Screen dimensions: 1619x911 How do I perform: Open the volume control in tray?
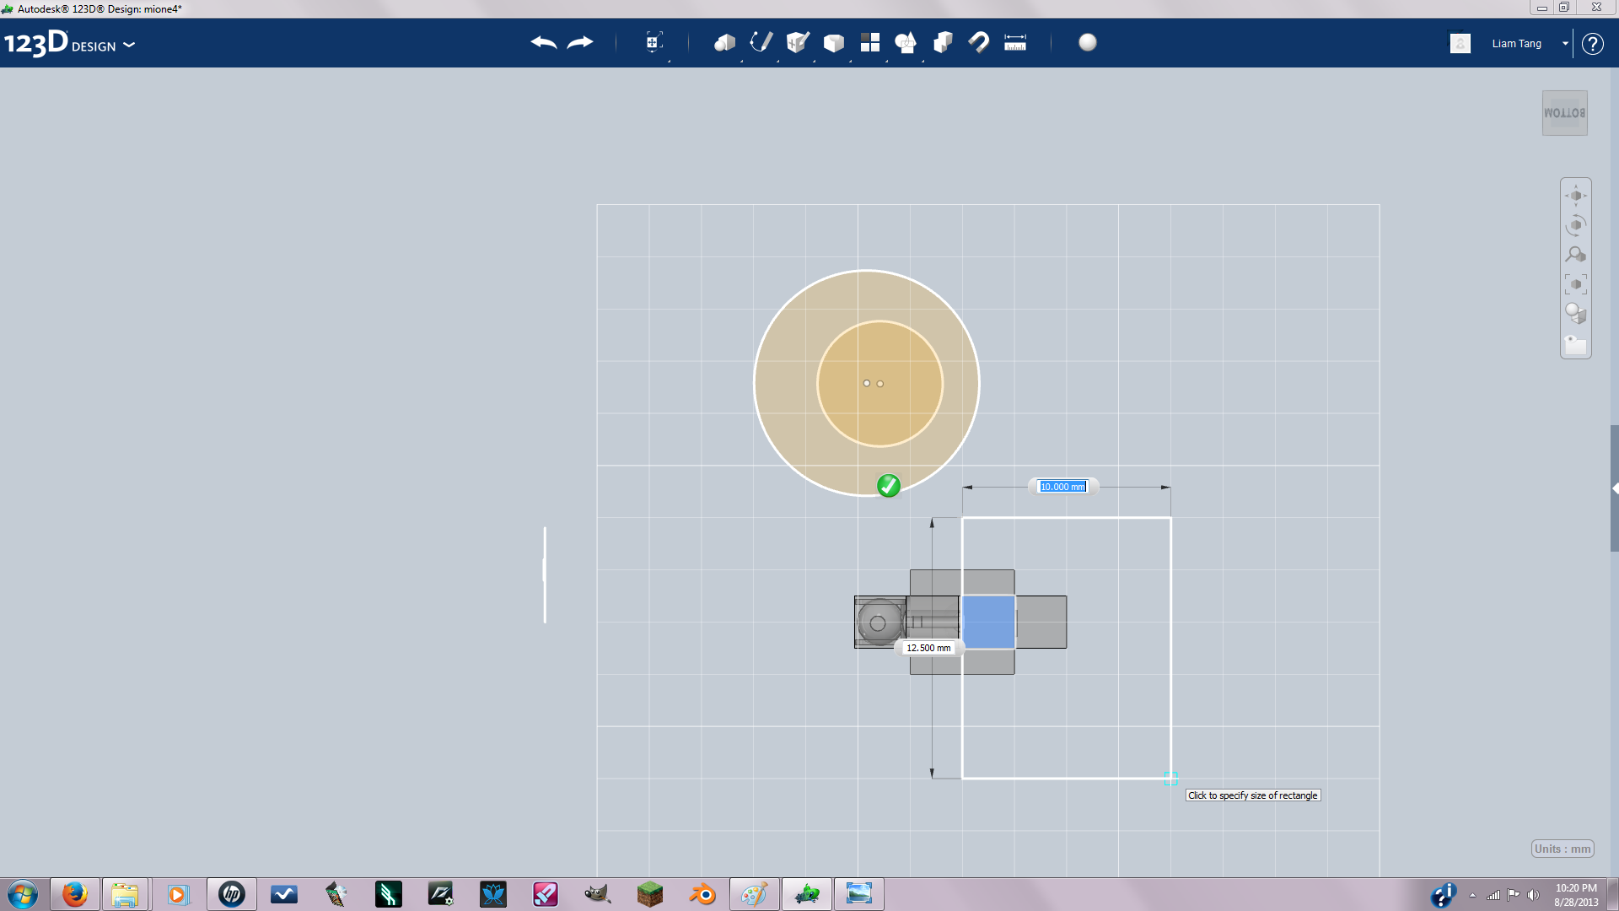pyautogui.click(x=1533, y=895)
